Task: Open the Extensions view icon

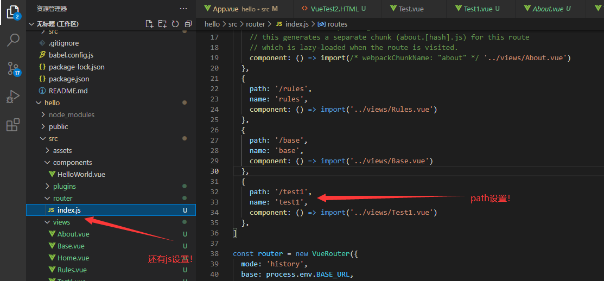Action: (13, 125)
